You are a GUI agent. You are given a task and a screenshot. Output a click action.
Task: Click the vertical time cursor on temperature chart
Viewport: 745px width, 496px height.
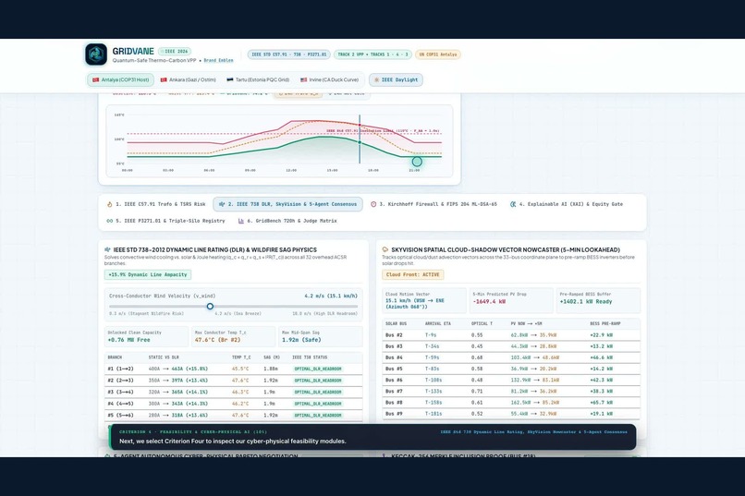tap(360, 139)
